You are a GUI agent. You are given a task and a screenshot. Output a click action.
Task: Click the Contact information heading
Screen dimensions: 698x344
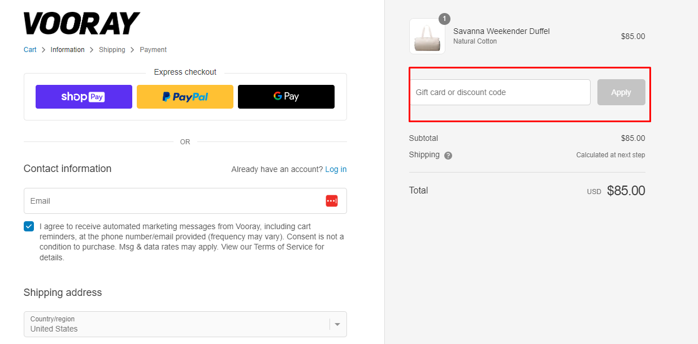pyautogui.click(x=67, y=169)
